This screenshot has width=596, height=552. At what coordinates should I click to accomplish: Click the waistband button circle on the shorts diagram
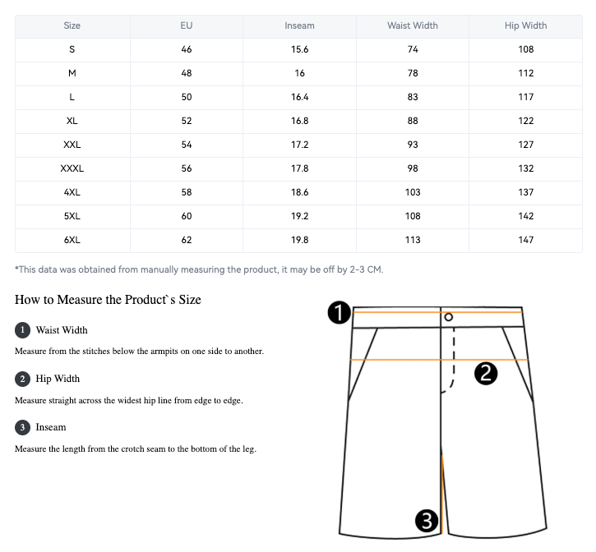click(x=448, y=317)
